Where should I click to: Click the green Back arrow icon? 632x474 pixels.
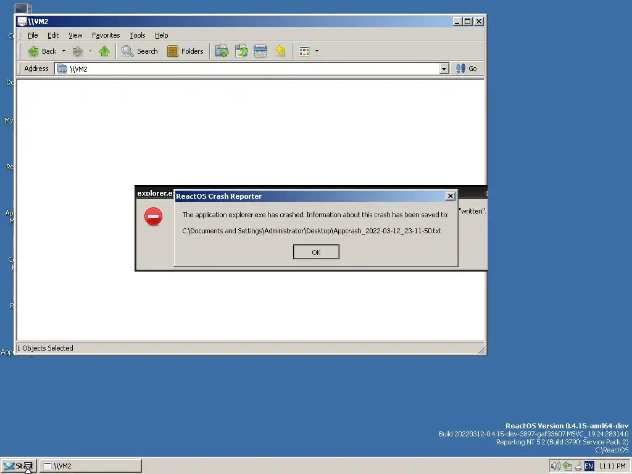(33, 51)
